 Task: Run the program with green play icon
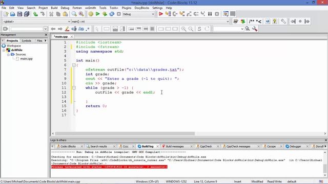click(97, 14)
